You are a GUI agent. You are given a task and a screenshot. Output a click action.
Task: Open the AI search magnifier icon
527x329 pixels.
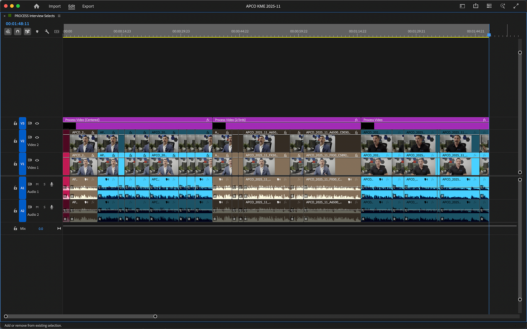[502, 6]
